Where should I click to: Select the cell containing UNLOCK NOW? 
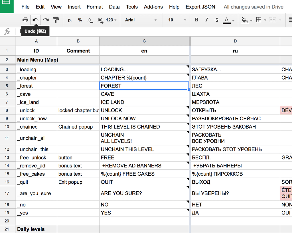(x=144, y=119)
